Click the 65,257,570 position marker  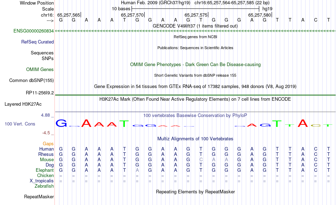point(132,15)
